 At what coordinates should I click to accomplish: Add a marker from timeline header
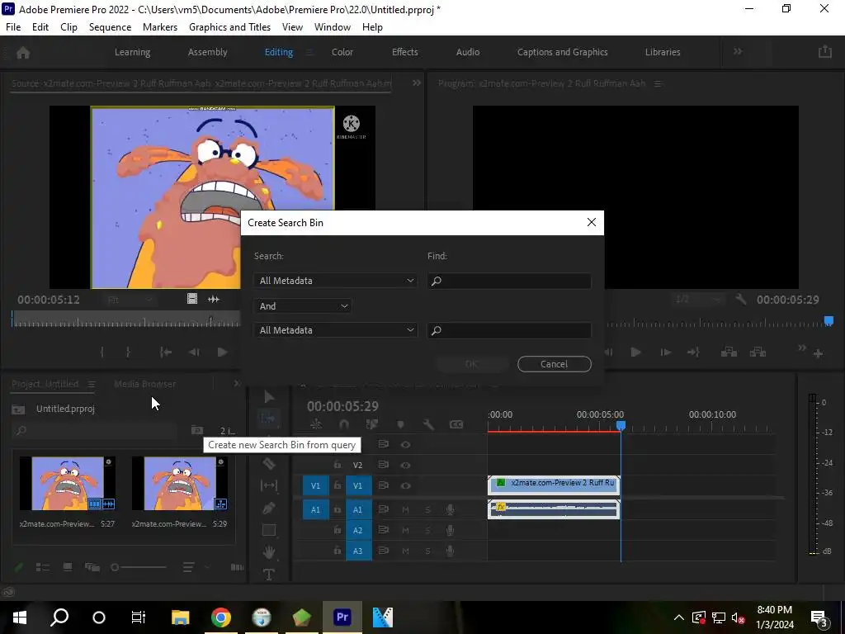(400, 425)
